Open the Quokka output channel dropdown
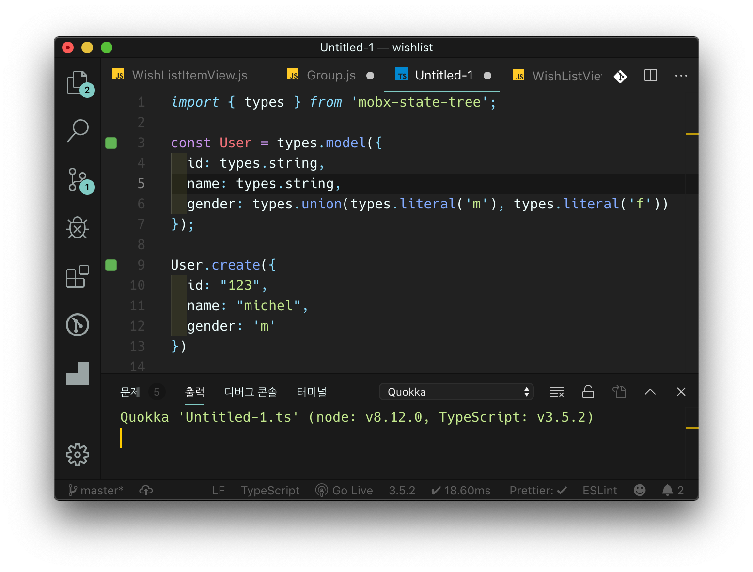 tap(456, 392)
